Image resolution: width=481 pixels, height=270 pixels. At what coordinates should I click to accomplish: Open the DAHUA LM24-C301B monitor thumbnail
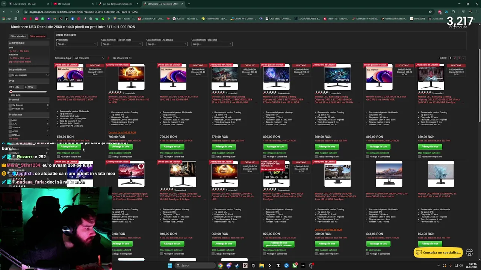(389, 174)
